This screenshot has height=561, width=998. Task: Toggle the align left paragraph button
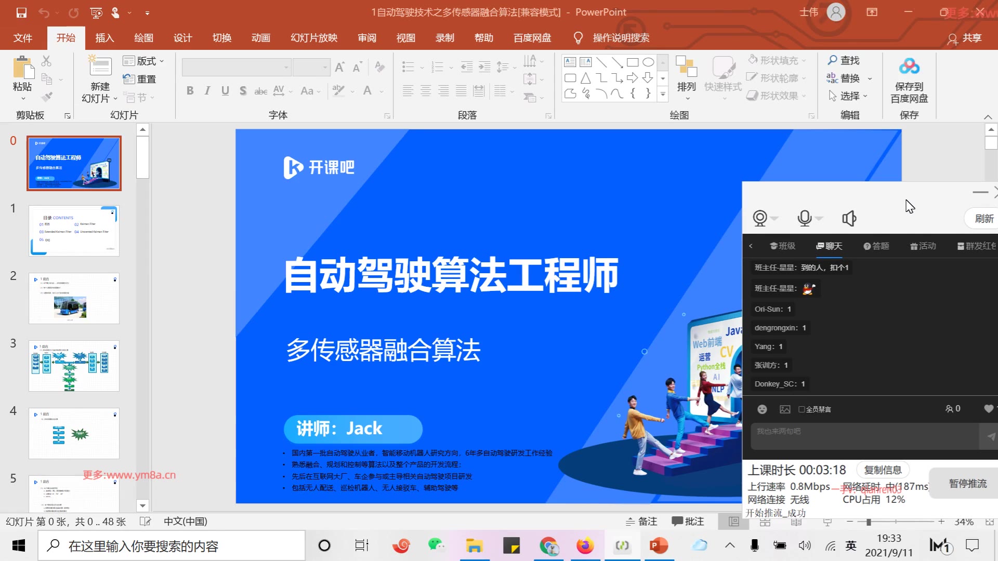pyautogui.click(x=408, y=91)
